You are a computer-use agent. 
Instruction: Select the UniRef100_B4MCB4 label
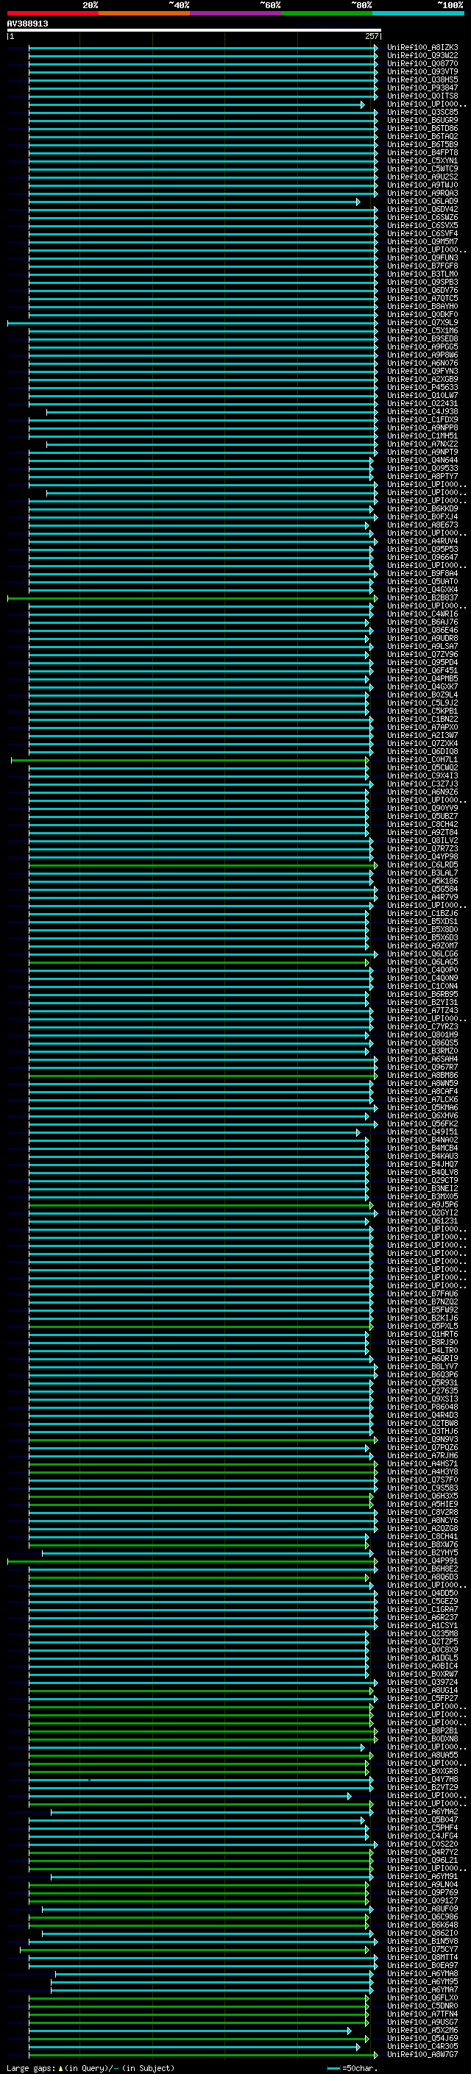[x=422, y=1148]
